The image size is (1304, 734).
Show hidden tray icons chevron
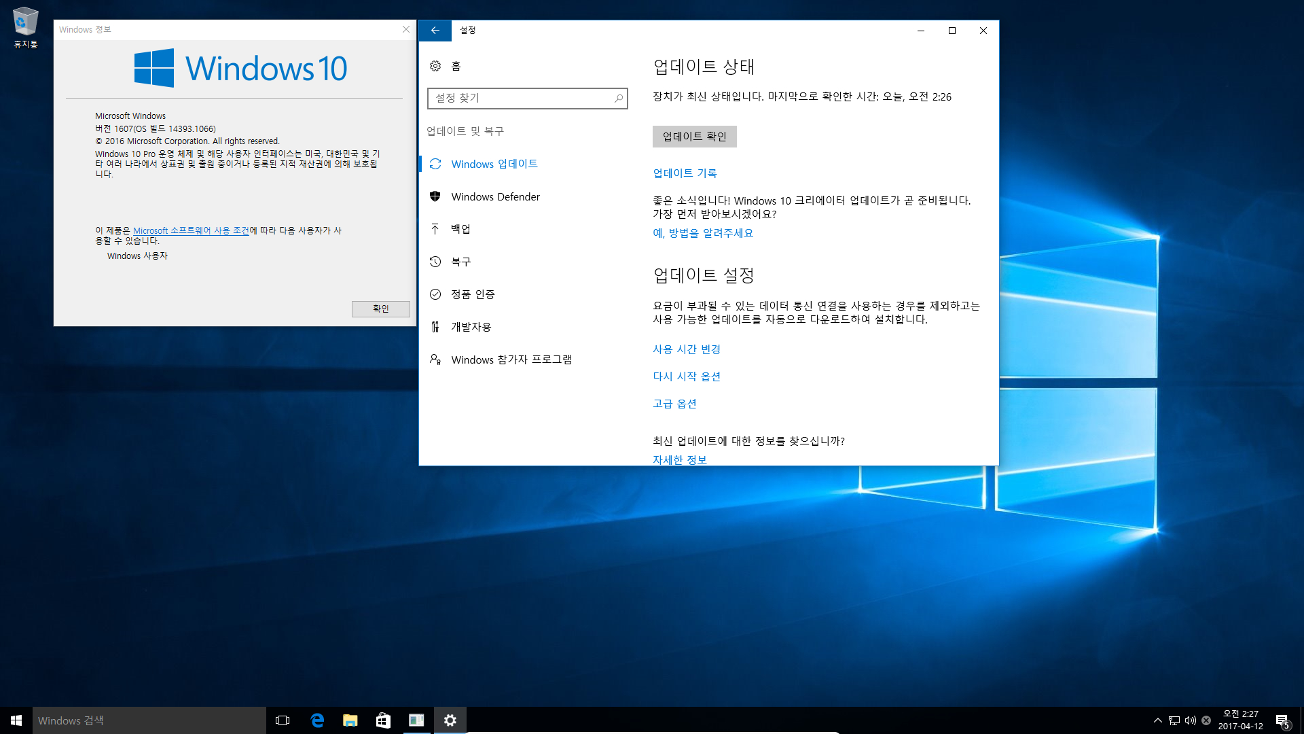(1157, 720)
